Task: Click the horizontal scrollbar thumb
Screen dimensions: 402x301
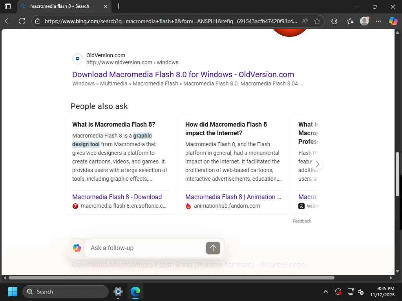Action: 171,278
